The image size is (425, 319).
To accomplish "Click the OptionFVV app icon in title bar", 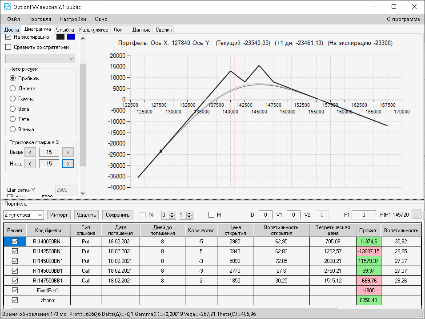I will pos(7,7).
